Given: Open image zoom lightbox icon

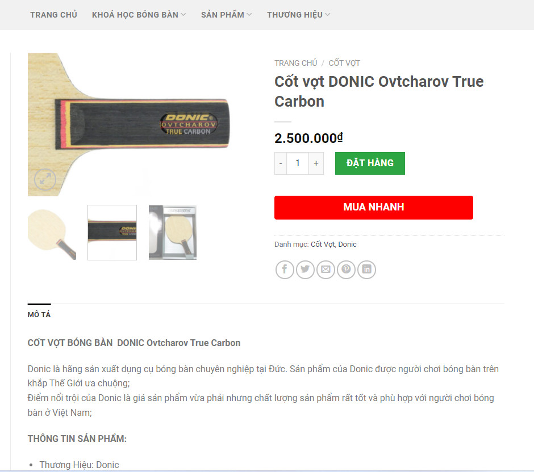Looking at the screenshot, I should [45, 179].
